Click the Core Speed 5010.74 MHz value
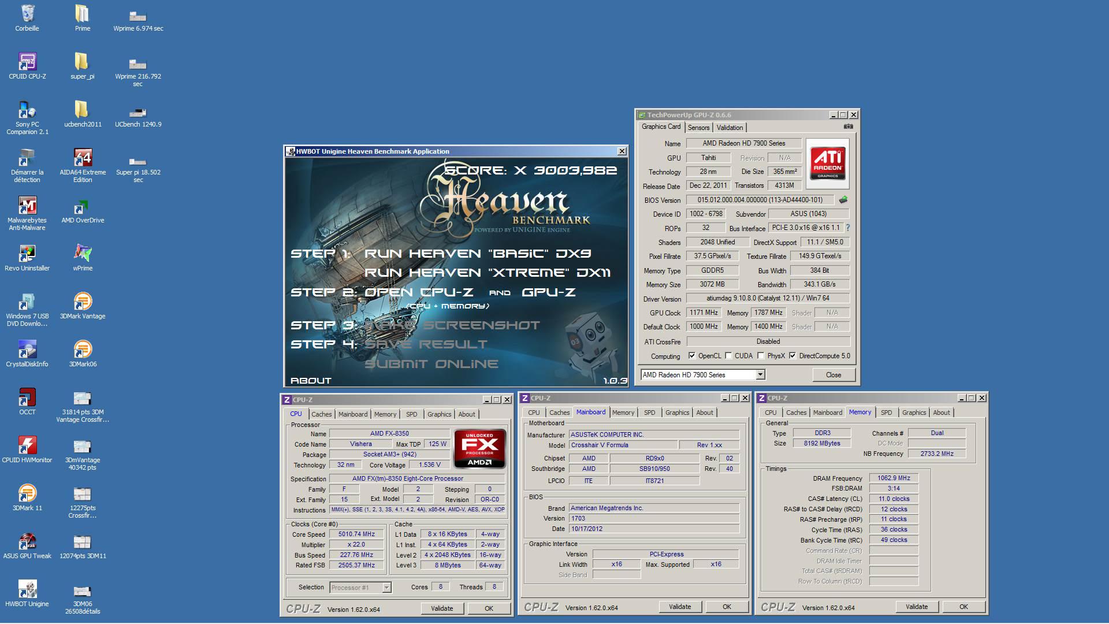 coord(356,534)
